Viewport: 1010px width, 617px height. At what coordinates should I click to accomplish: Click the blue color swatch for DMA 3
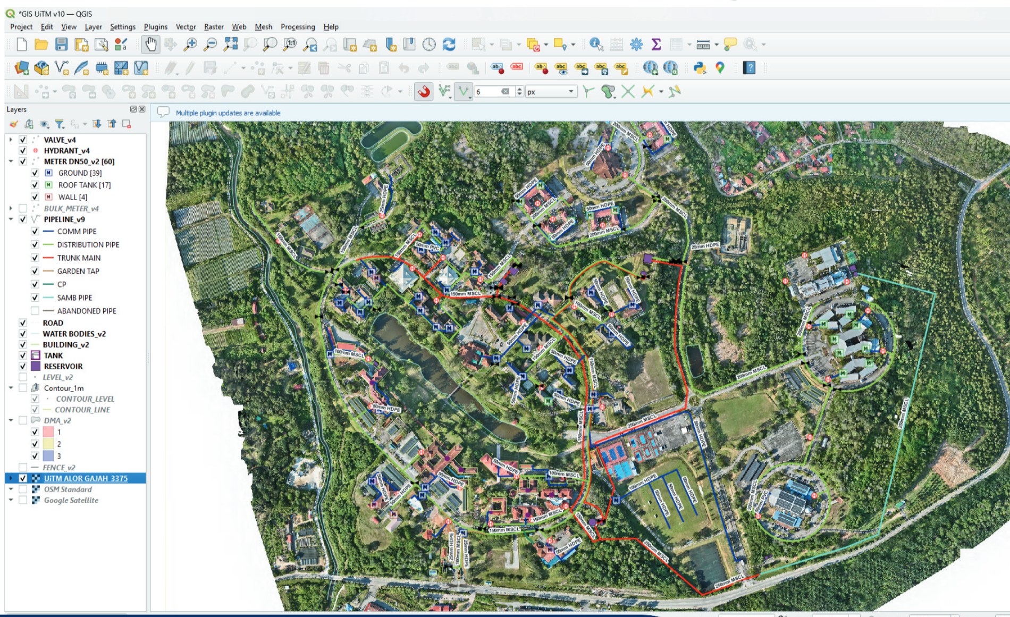[48, 456]
